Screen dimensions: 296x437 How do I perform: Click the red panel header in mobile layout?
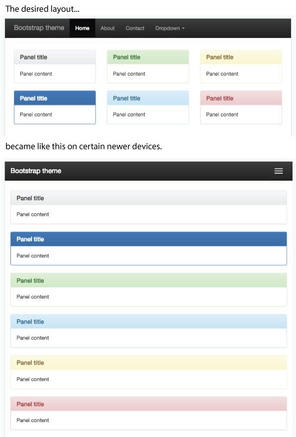[x=148, y=404]
